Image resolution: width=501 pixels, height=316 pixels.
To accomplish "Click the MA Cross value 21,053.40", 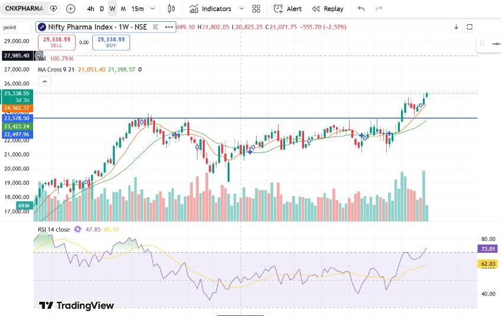I will coord(91,70).
